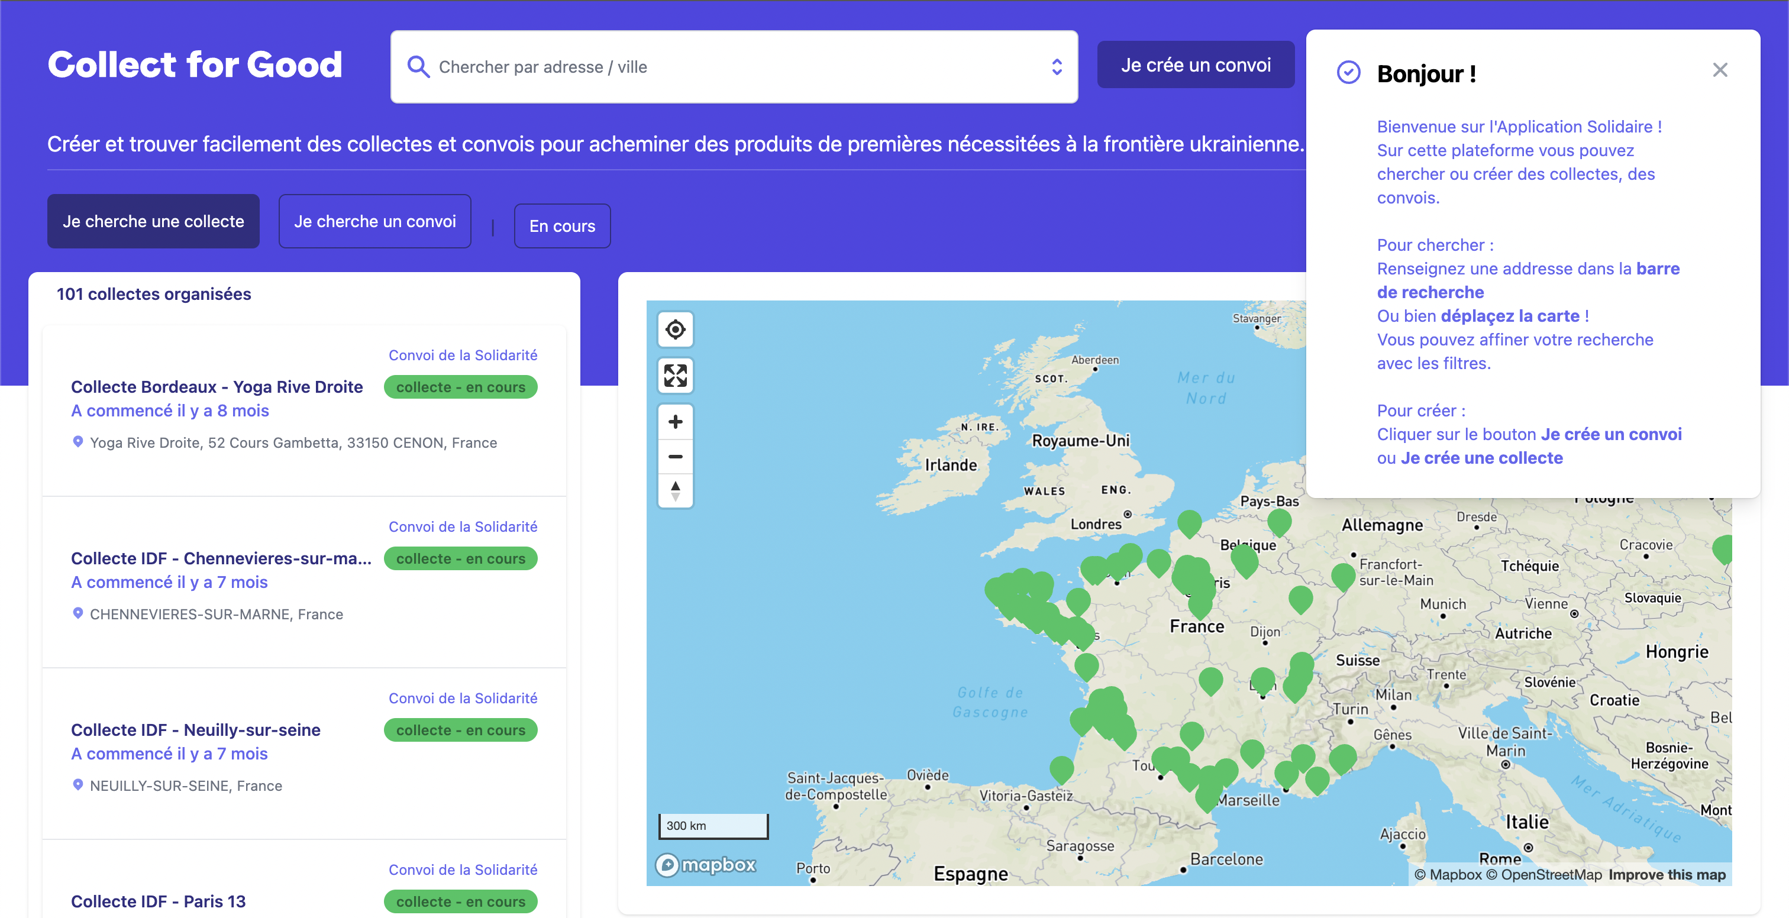Close the Bonjour welcome popup
Image resolution: width=1789 pixels, height=918 pixels.
pos(1720,69)
